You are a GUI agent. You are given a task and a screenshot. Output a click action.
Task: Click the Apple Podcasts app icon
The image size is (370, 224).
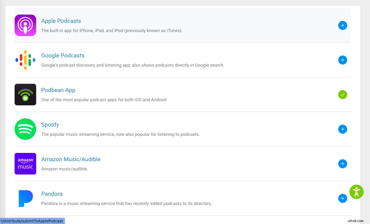point(25,25)
